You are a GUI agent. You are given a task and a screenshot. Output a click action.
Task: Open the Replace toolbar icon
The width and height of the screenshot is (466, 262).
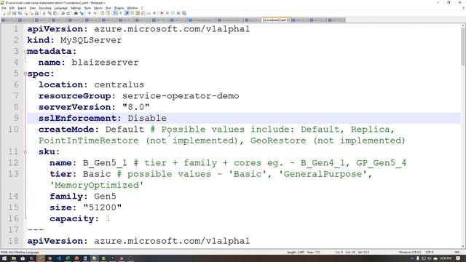82,13
